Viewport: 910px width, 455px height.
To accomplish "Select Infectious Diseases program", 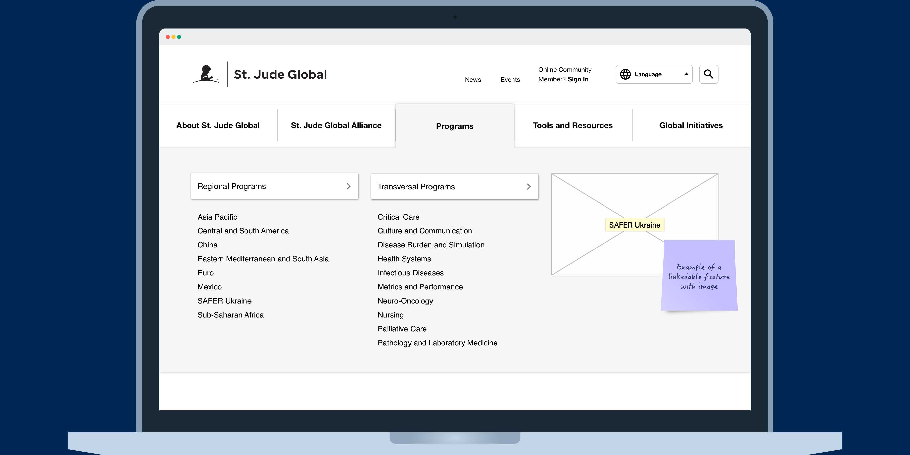I will point(411,273).
